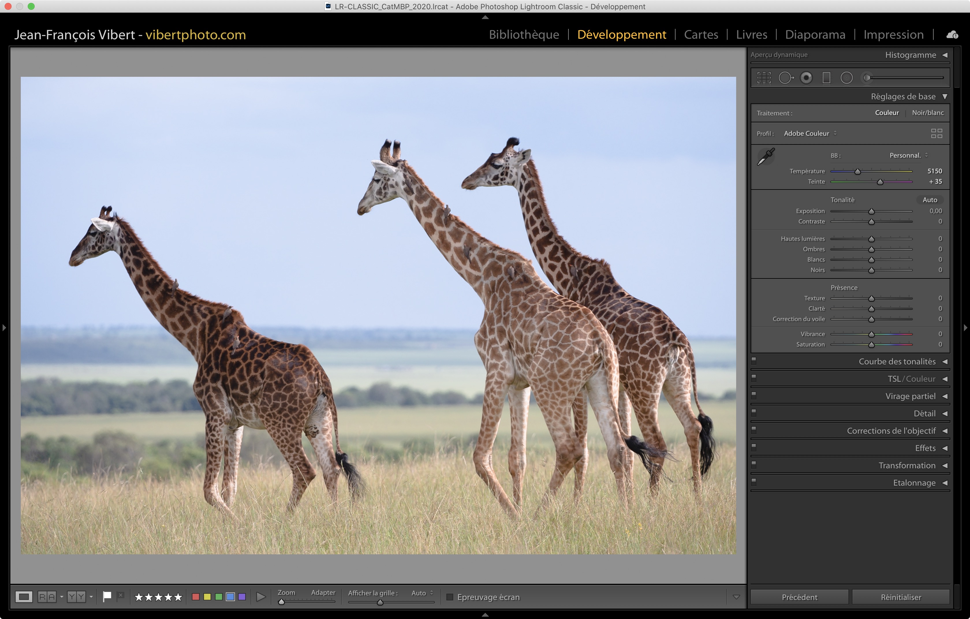Apply the red color label swatch

pyautogui.click(x=196, y=597)
